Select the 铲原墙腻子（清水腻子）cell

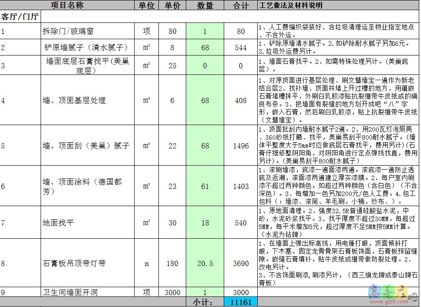tap(88, 47)
